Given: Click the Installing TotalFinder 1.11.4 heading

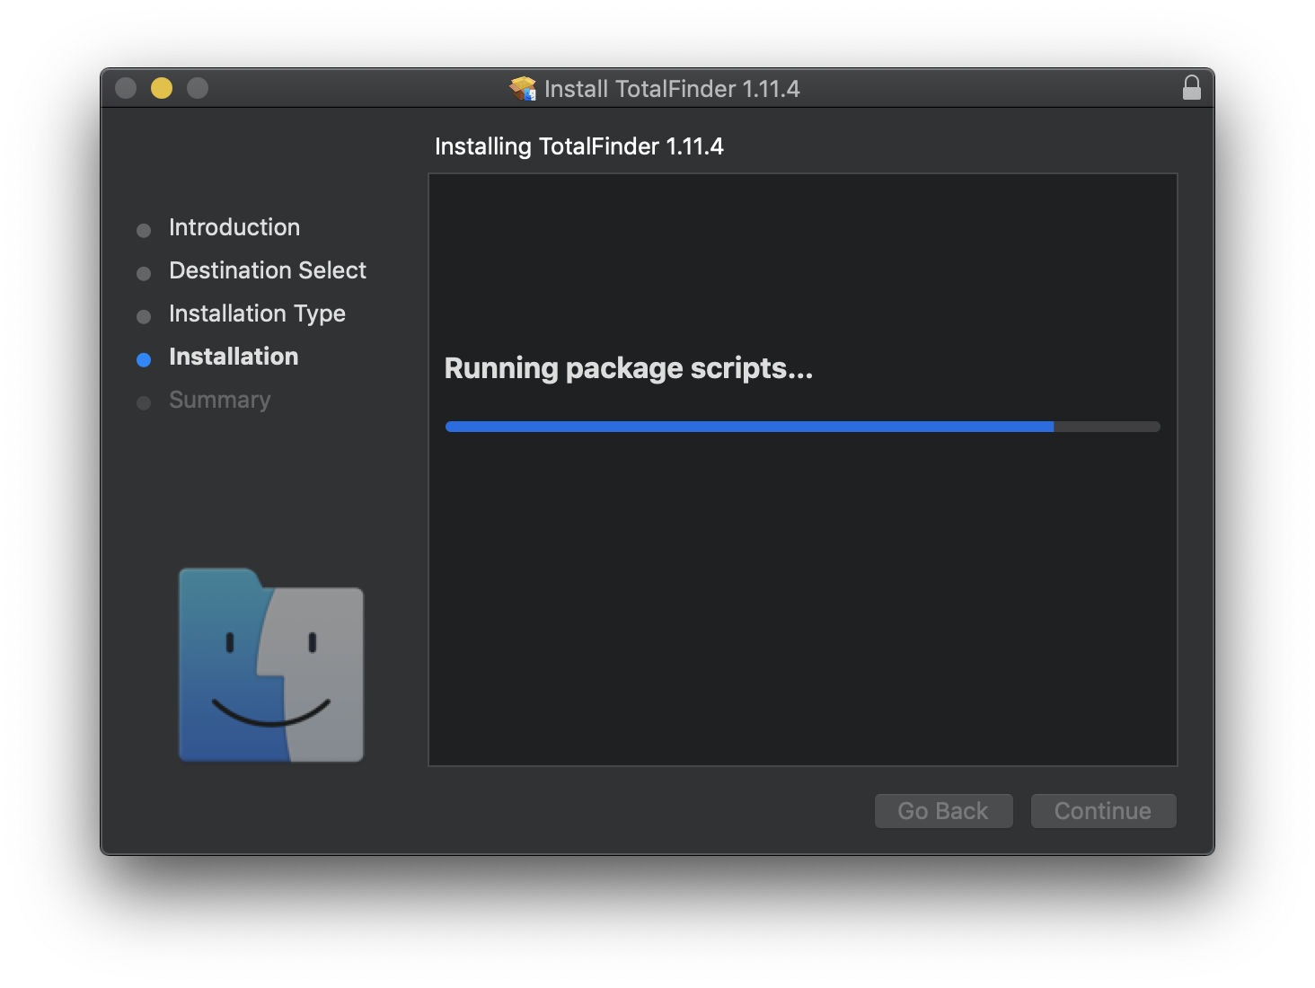Looking at the screenshot, I should [x=579, y=146].
